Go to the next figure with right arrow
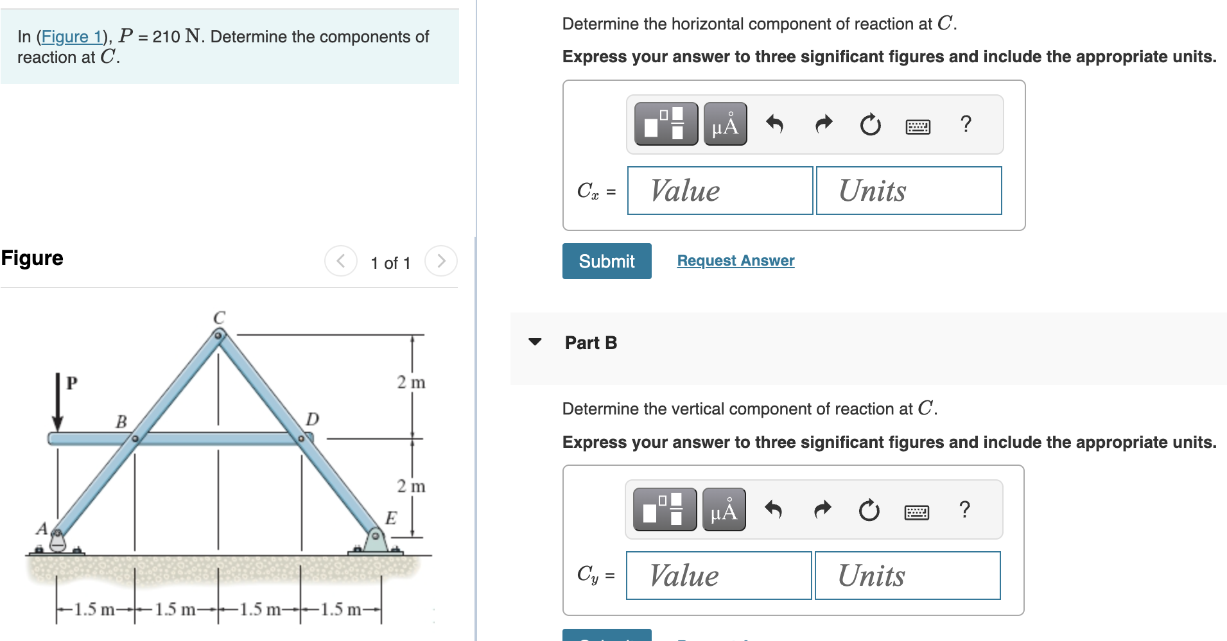Viewport: 1227px width, 641px height. pos(440,261)
